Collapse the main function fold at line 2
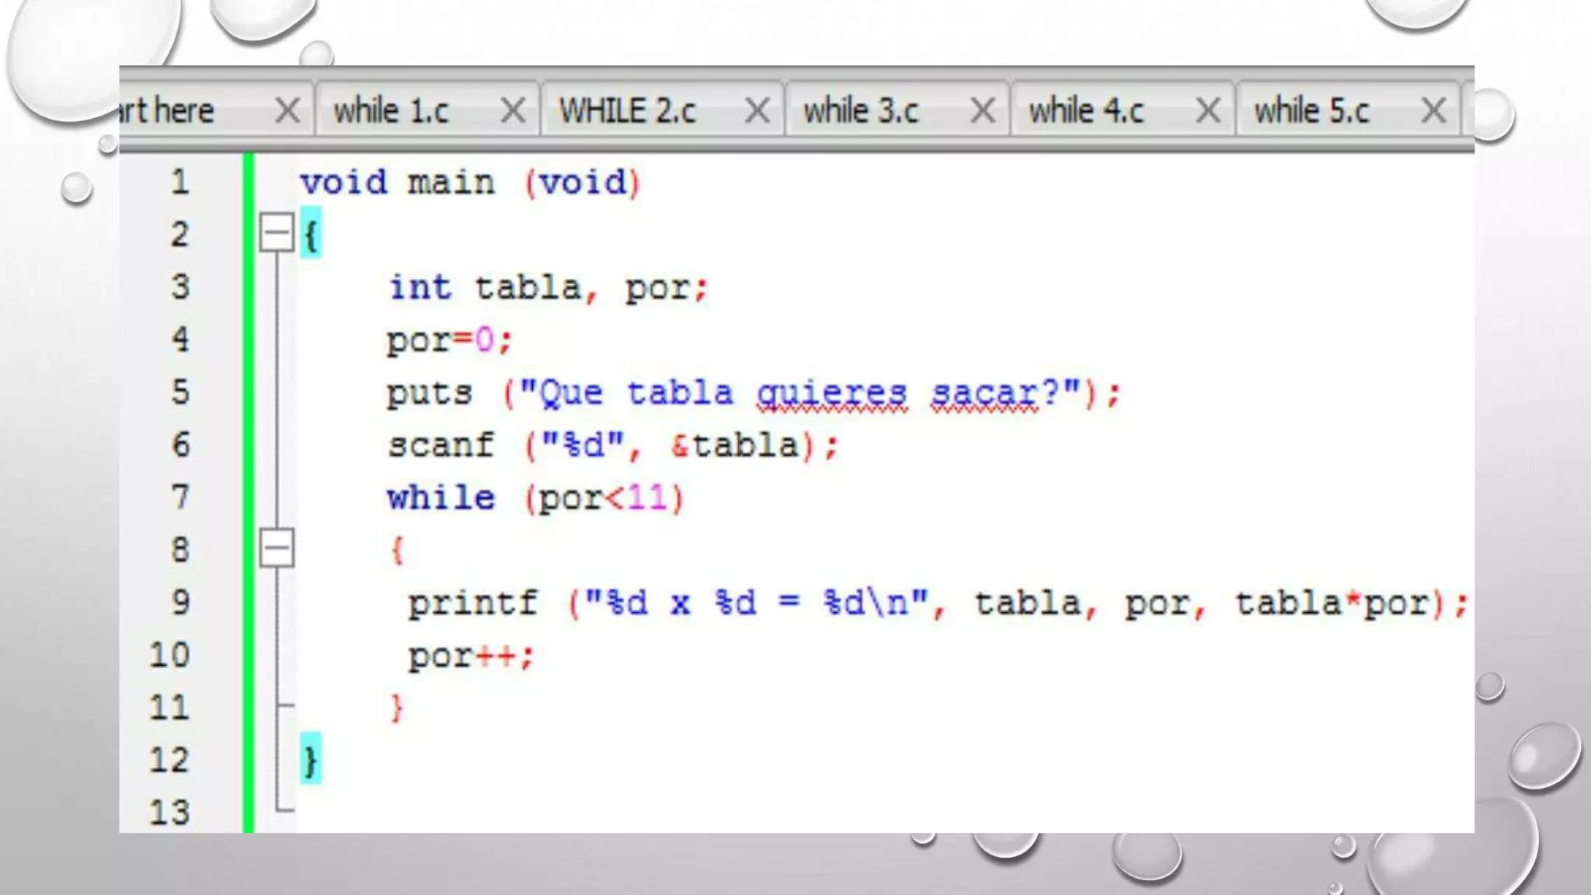 pos(277,232)
